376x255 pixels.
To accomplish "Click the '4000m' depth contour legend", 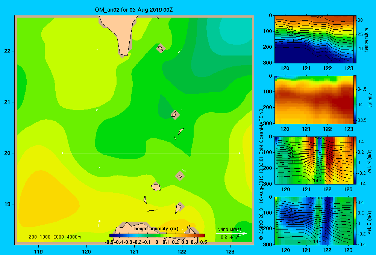I will pos(74,237).
